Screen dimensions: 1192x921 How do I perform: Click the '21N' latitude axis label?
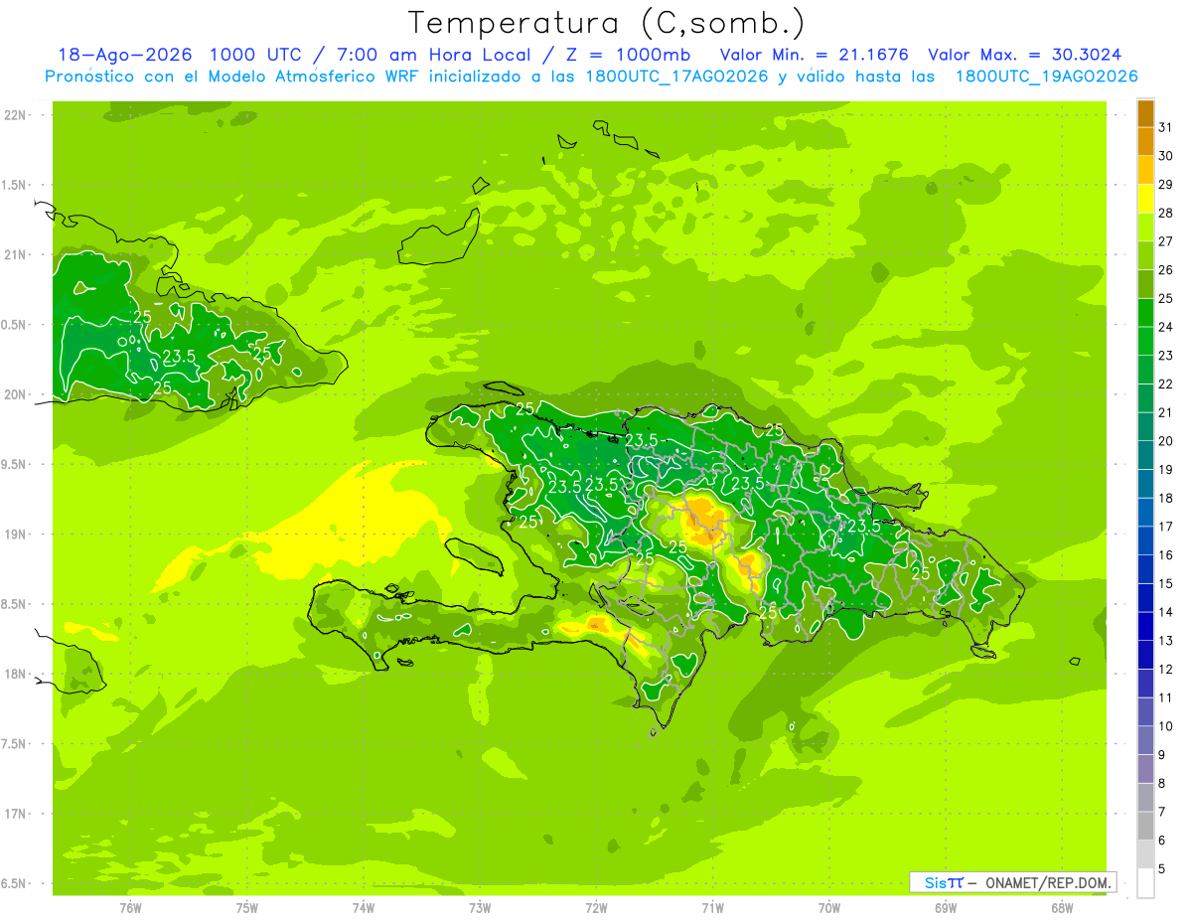pos(16,255)
